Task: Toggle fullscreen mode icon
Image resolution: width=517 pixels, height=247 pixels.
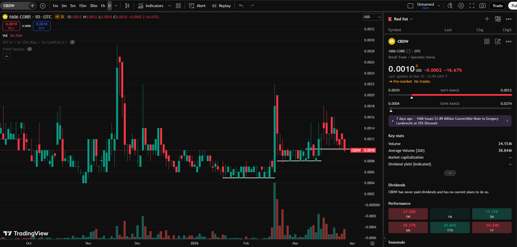Action: [x=472, y=6]
